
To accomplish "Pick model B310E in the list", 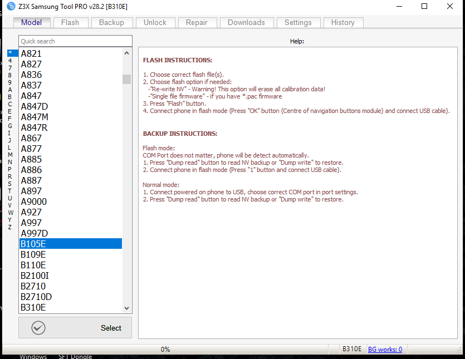I will (71, 307).
